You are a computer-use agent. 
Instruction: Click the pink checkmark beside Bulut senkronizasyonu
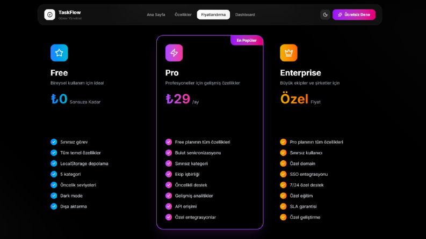point(169,153)
